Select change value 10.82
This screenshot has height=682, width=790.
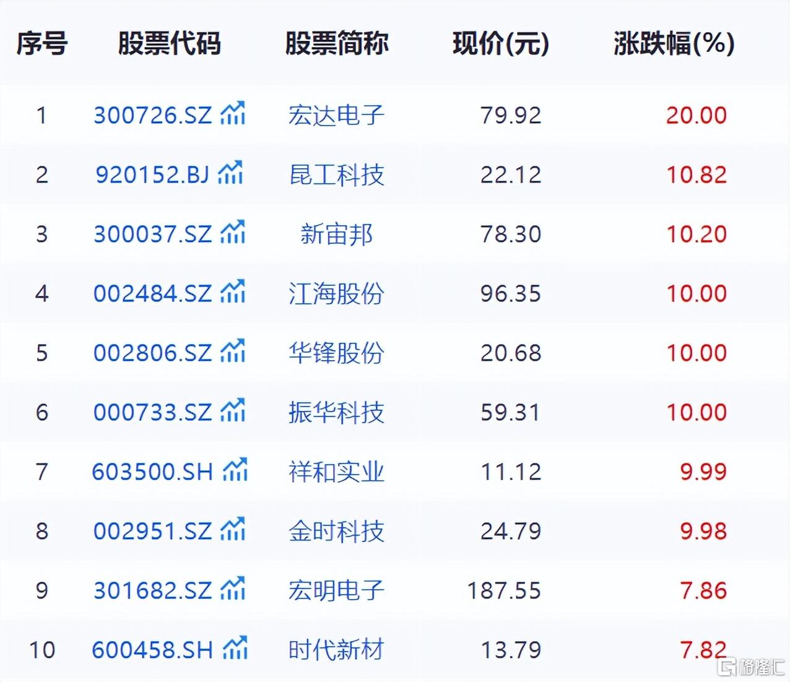(x=697, y=175)
